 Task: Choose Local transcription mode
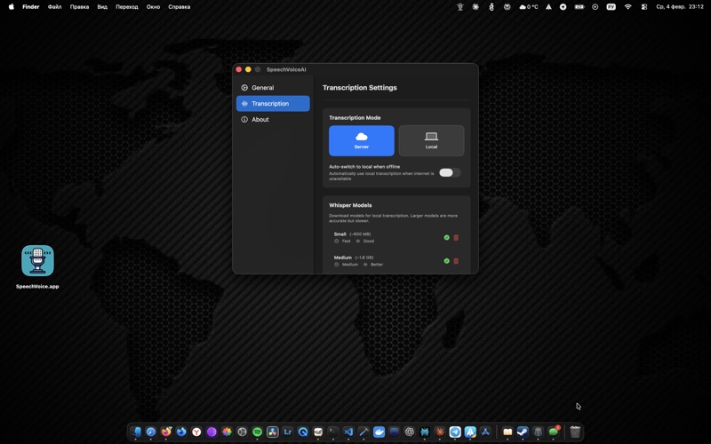coord(431,140)
